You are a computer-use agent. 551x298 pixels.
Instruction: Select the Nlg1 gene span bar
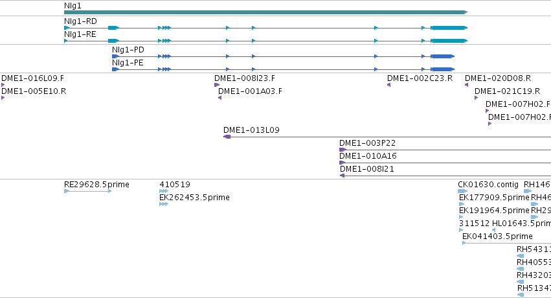265,12
